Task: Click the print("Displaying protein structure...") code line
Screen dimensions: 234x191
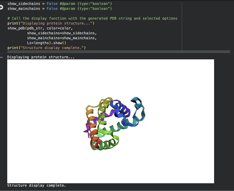Action: [x=51, y=23]
